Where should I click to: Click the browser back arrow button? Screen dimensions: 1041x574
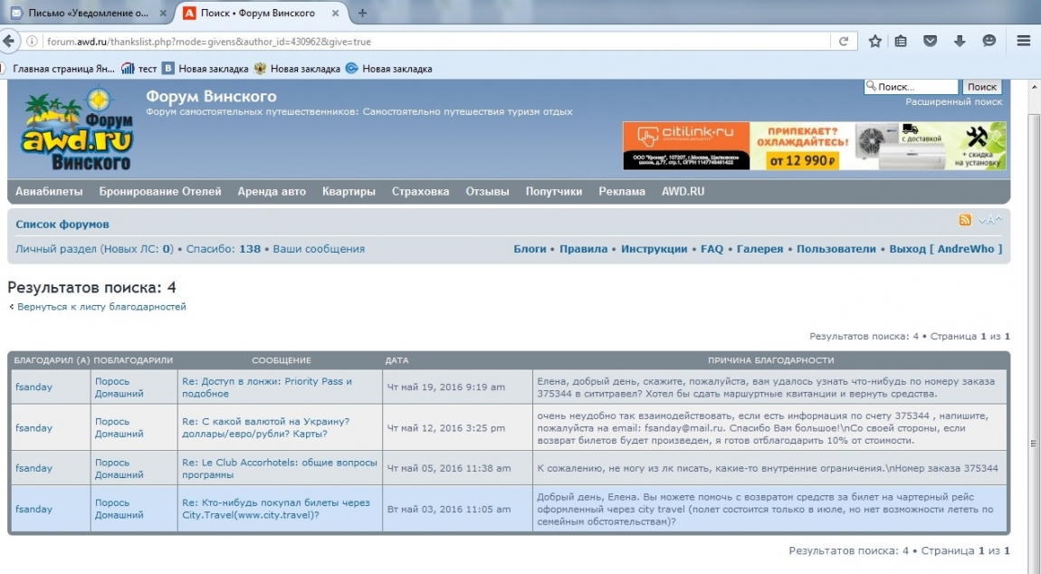click(9, 42)
